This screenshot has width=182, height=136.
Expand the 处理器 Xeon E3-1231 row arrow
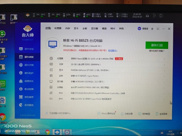click(x=165, y=59)
